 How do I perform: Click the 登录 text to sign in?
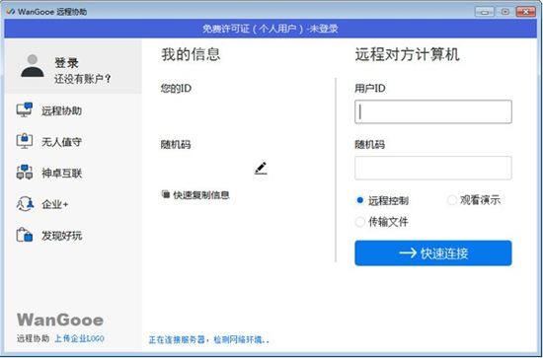tap(66, 63)
